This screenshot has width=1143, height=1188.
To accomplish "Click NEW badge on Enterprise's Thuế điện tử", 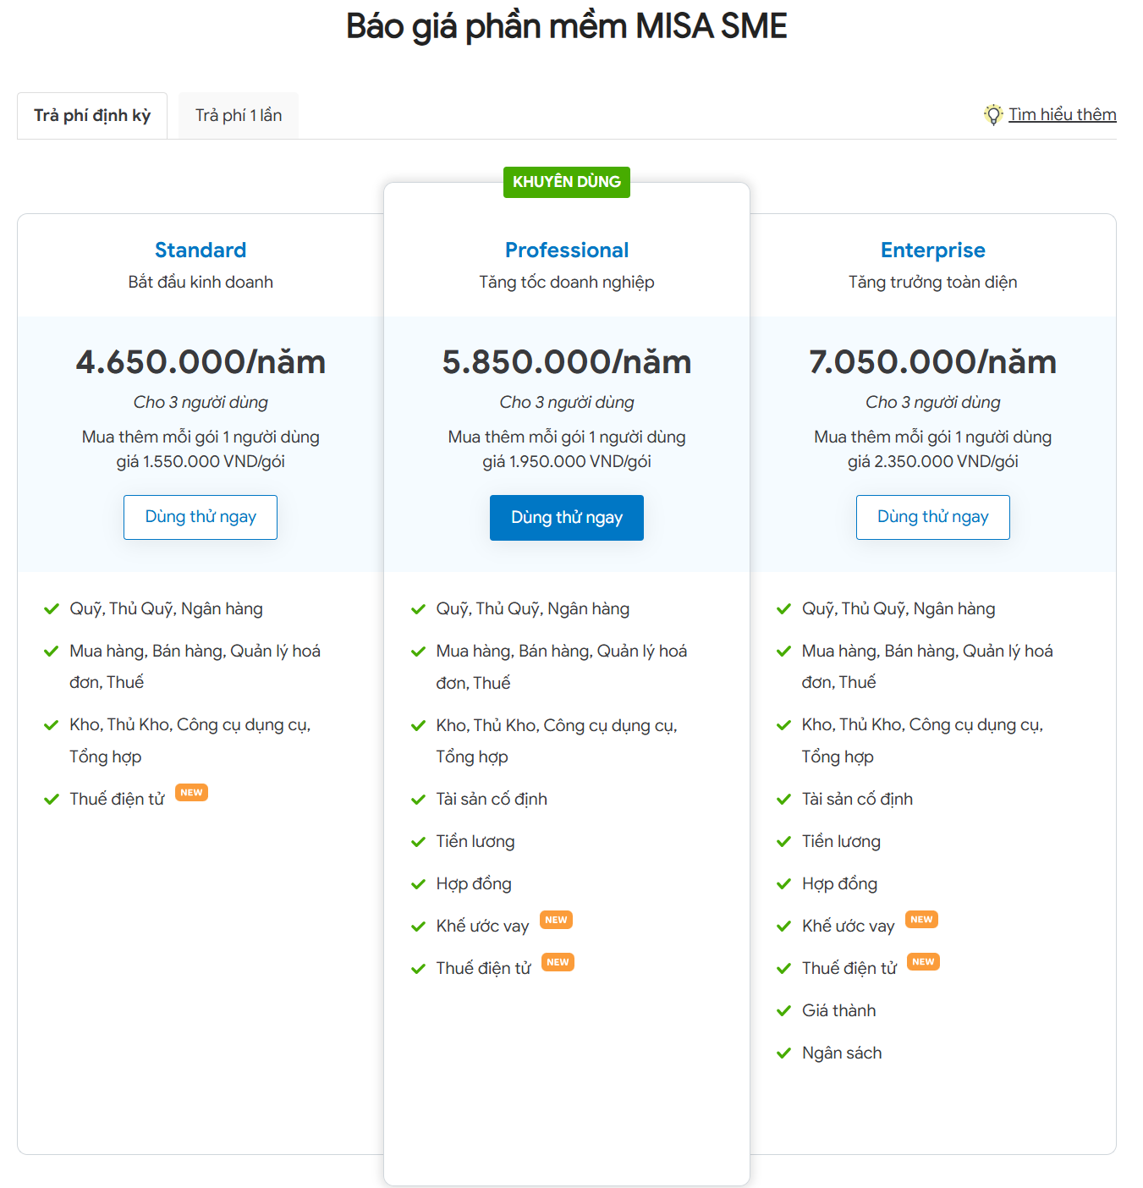I will pyautogui.click(x=923, y=962).
